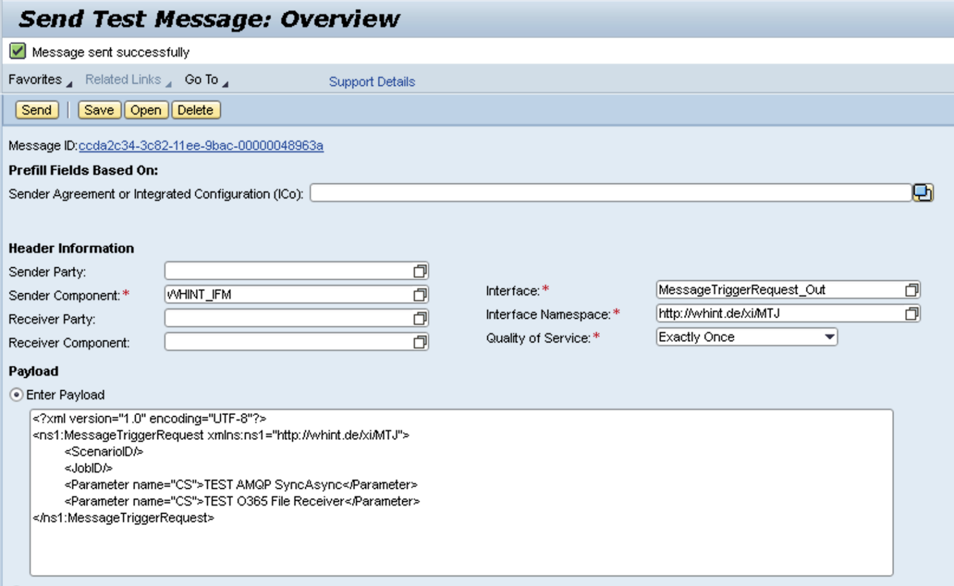The height and width of the screenshot is (586, 954).
Task: Click the Open button
Action: coord(146,110)
